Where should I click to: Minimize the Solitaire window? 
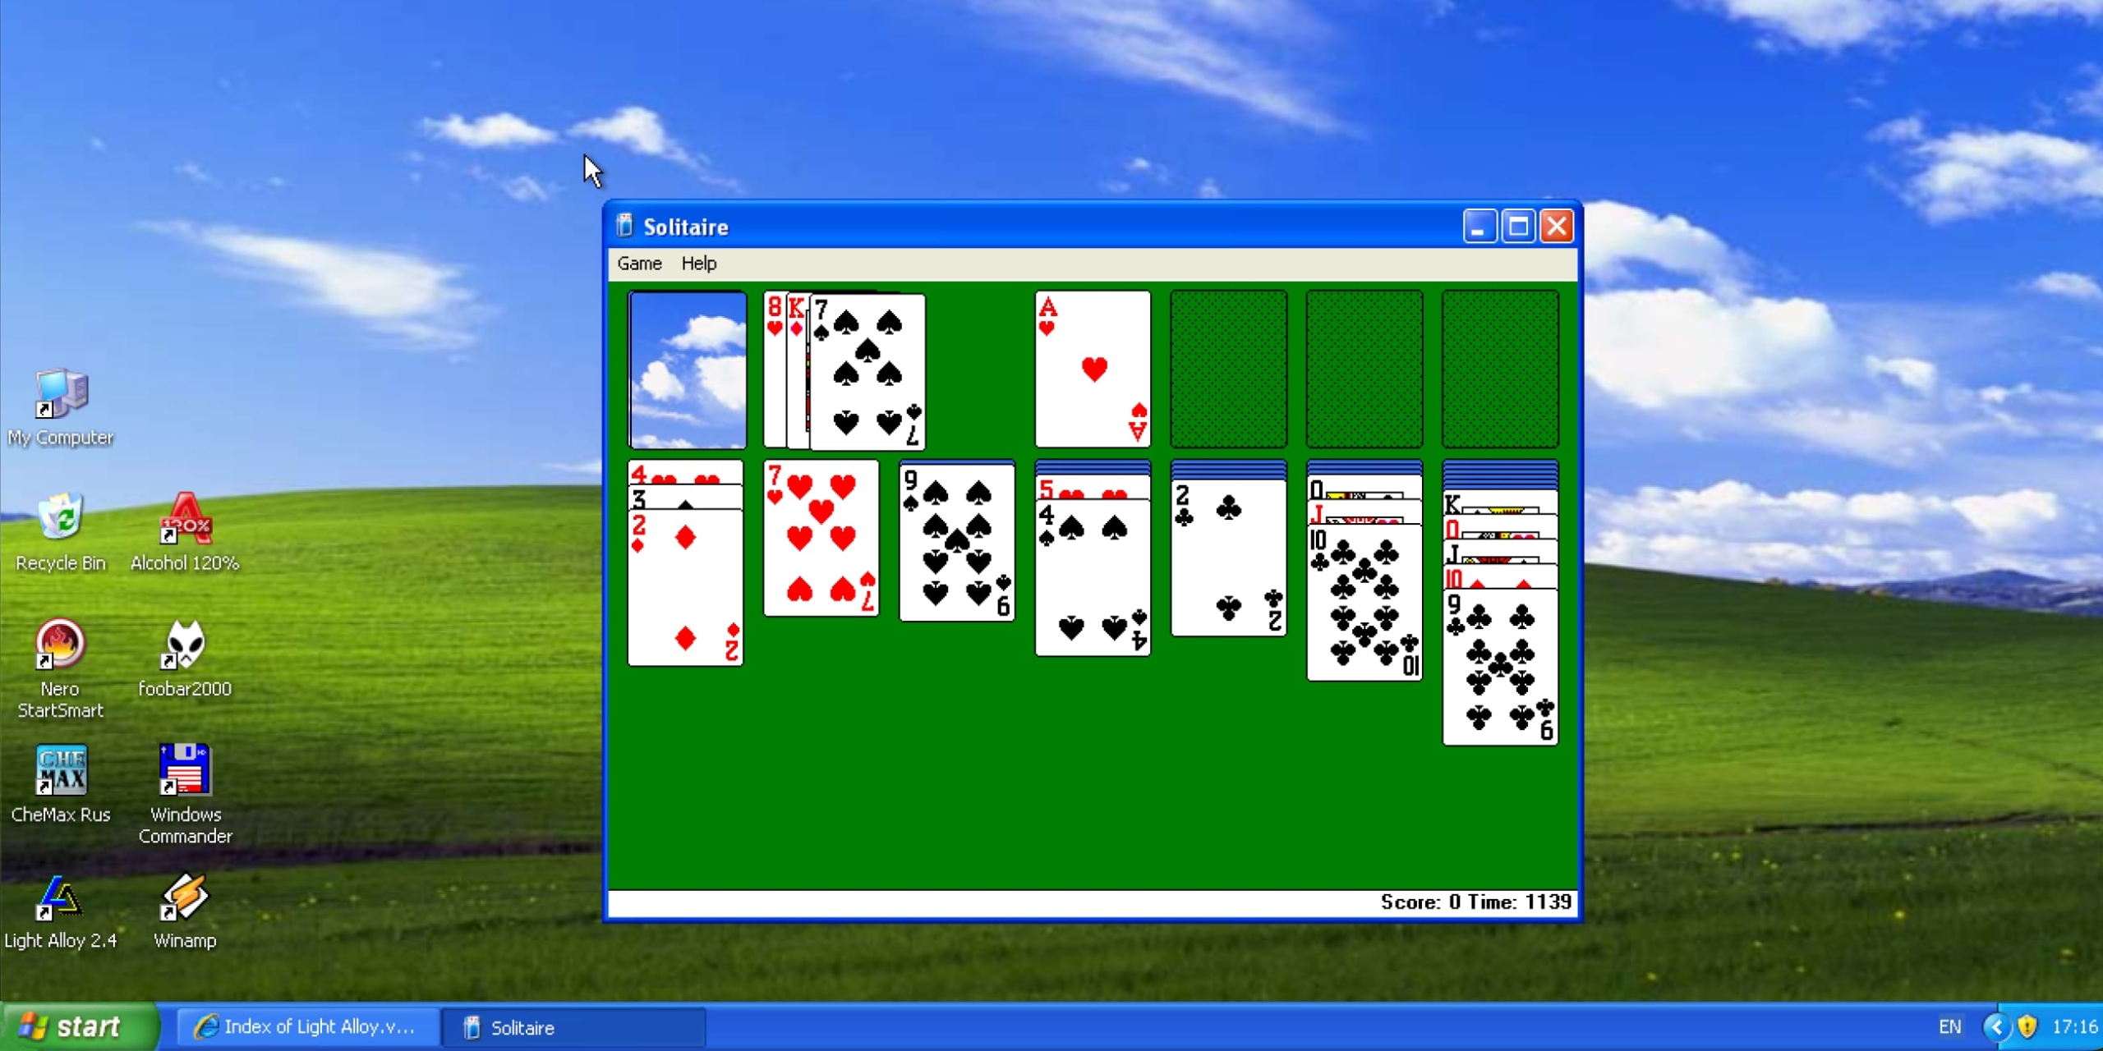coord(1479,226)
